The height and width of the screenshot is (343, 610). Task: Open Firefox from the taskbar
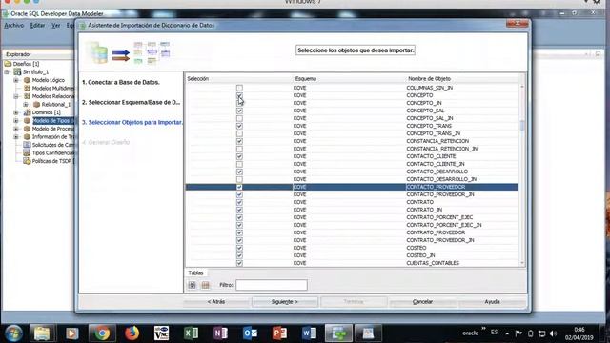132,333
